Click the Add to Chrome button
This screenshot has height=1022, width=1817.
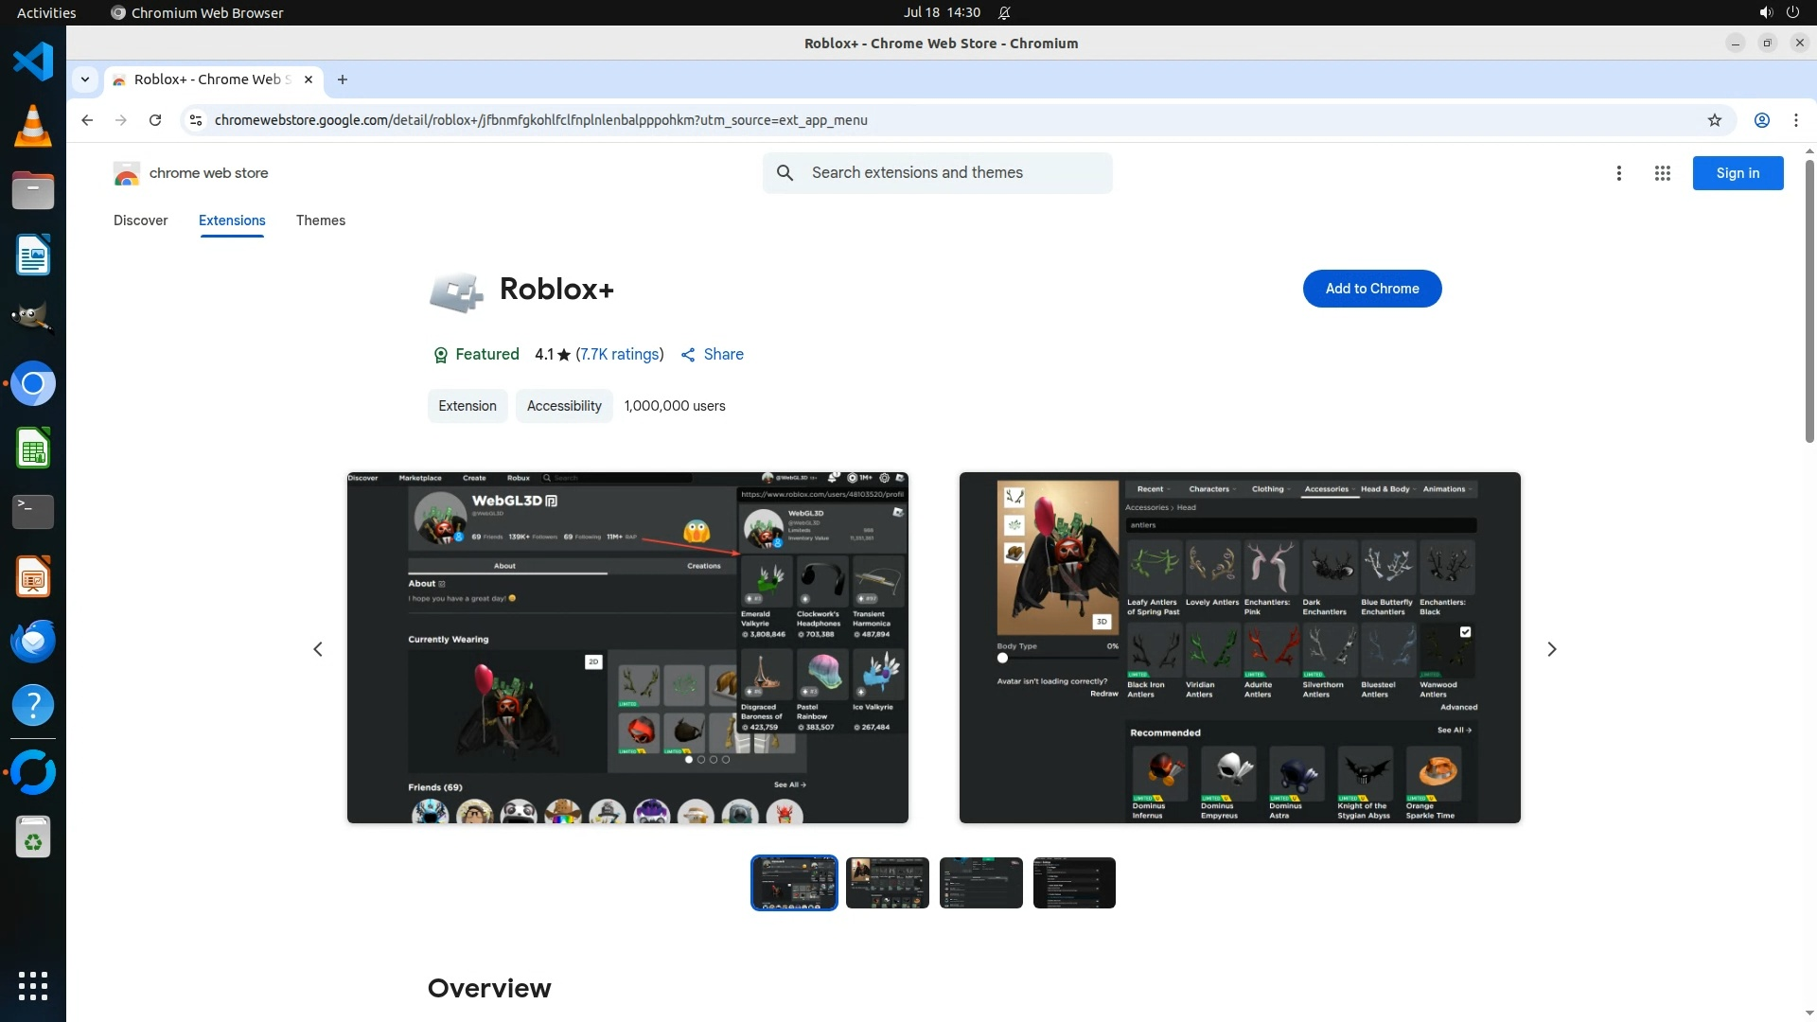pyautogui.click(x=1371, y=289)
